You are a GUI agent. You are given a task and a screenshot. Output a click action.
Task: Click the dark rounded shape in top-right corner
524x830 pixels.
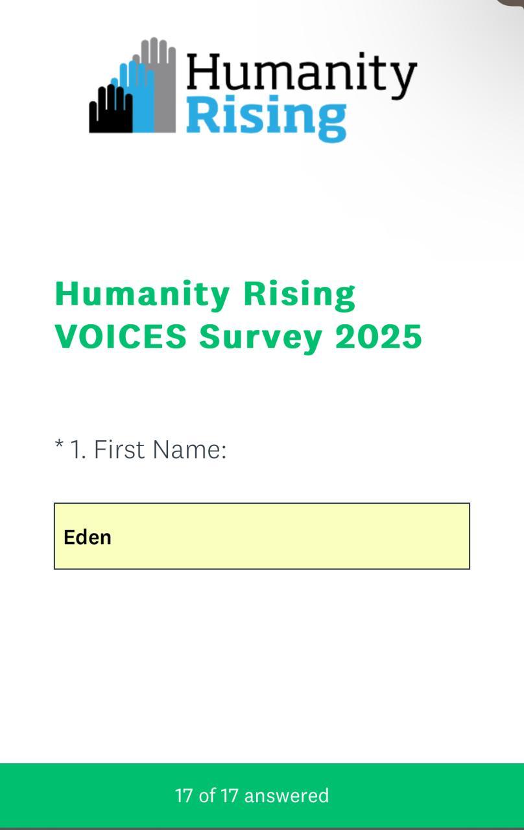click(510, 3)
